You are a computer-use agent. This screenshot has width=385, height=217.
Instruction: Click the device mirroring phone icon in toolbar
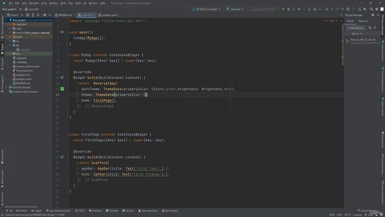click(309, 9)
